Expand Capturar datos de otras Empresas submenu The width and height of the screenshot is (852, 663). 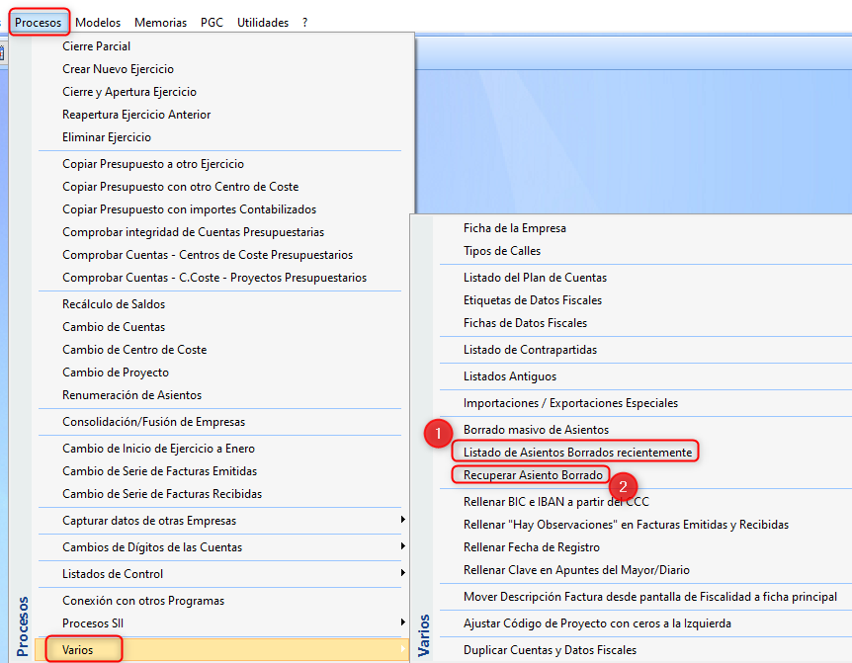[x=149, y=521]
